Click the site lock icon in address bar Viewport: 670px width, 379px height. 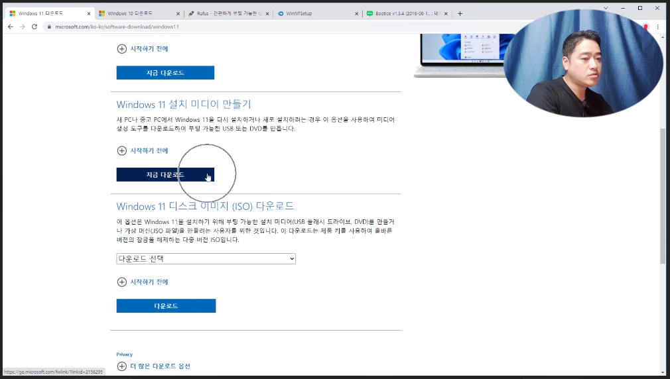pyautogui.click(x=49, y=27)
